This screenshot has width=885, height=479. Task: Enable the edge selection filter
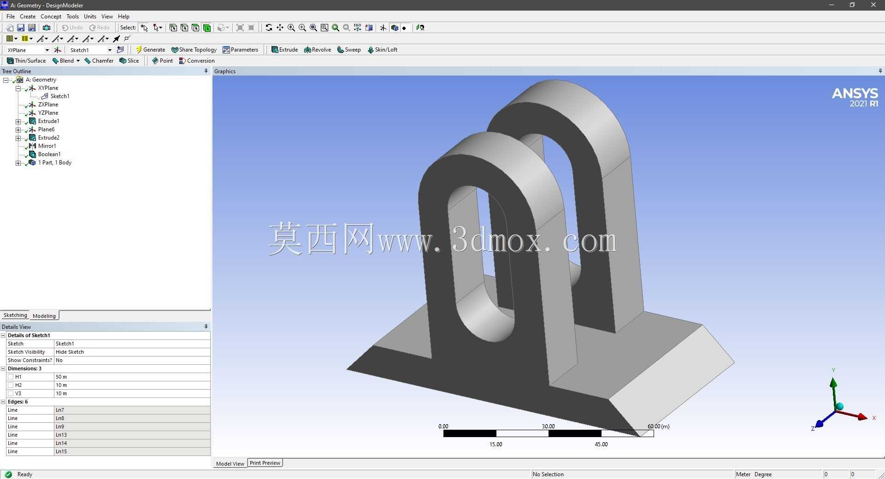[x=184, y=28]
